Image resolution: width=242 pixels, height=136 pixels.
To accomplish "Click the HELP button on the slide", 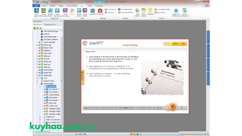I will click(x=175, y=43).
